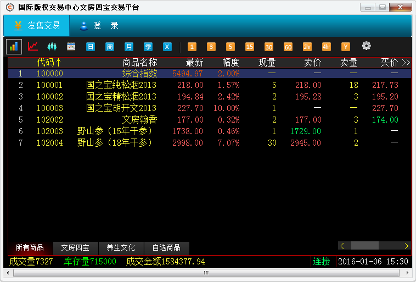The width and height of the screenshot is (416, 282).
Task: Select the 60-minute interval icon
Action: [x=288, y=47]
